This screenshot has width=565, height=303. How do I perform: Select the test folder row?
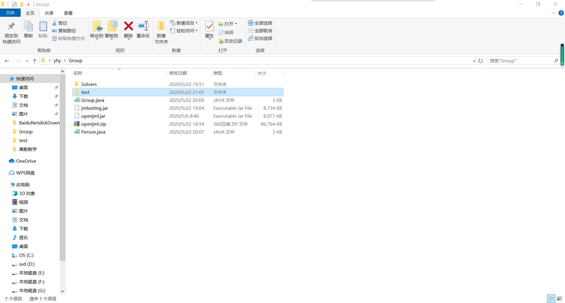coord(178,92)
